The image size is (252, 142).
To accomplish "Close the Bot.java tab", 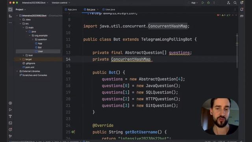I will (98, 9).
